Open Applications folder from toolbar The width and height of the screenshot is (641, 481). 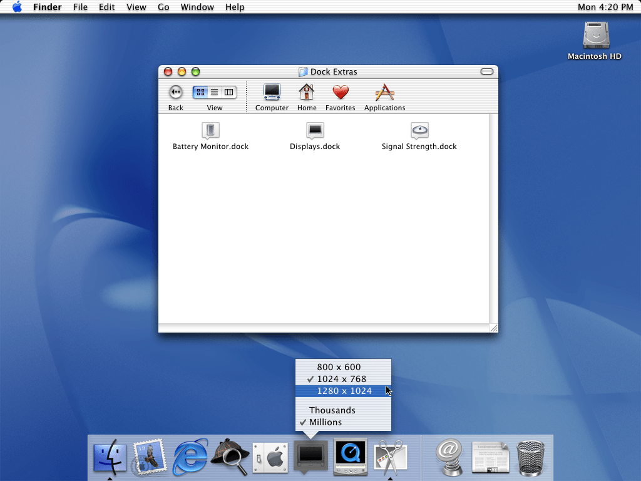(x=384, y=93)
